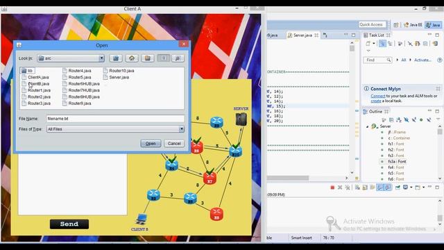Select fs3a : Font in Outline
Viewport: 444px width, 250px height.
tap(397, 162)
